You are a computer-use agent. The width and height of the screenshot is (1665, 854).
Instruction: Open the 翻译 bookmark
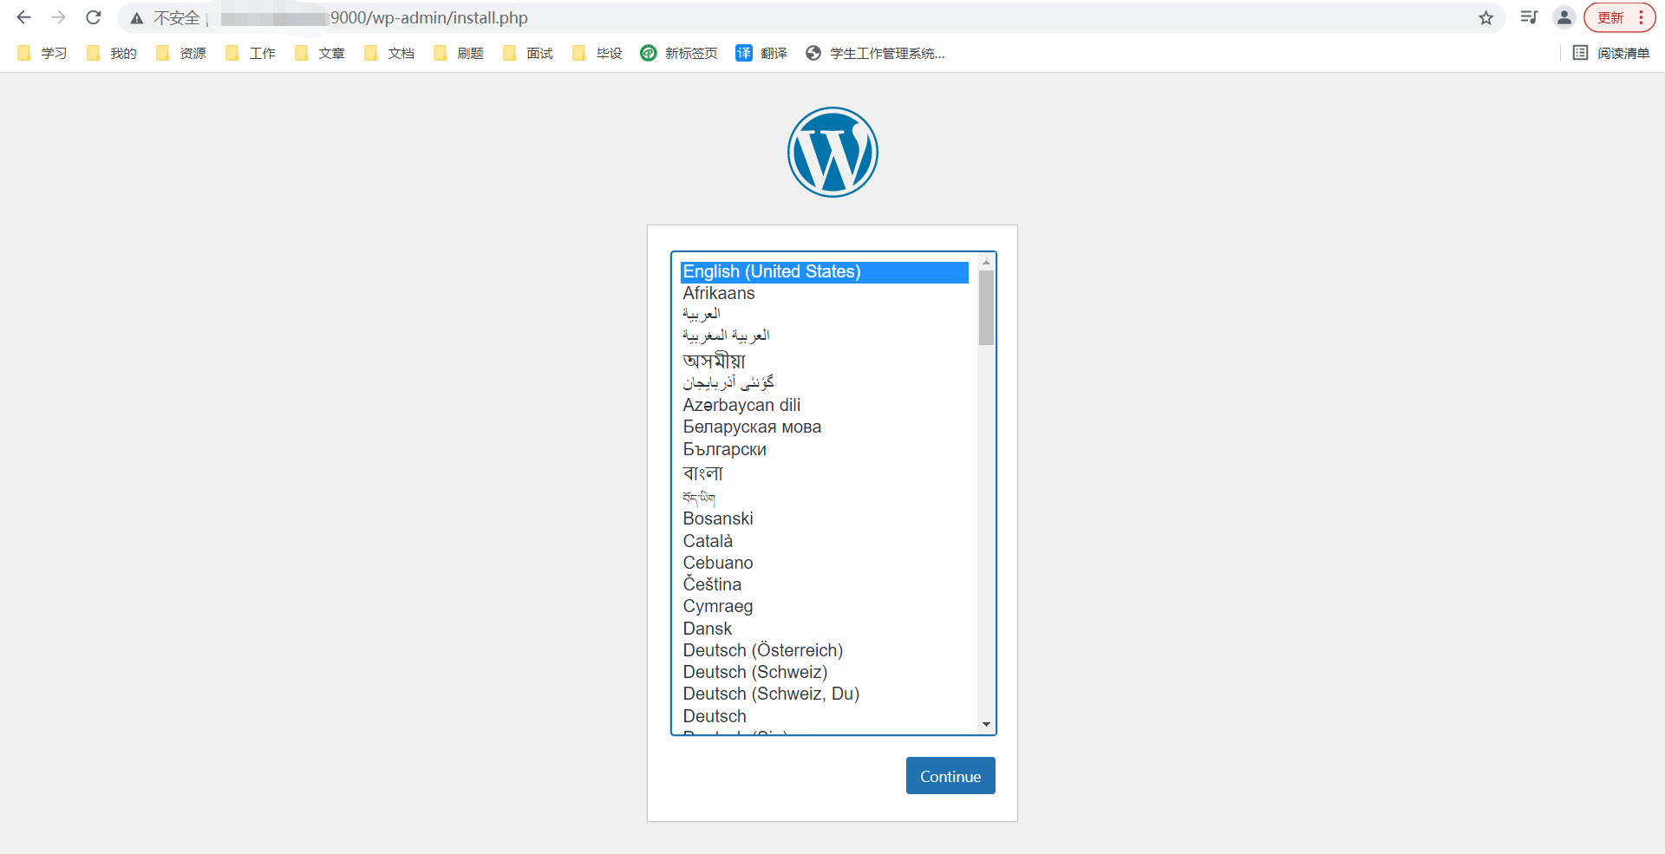click(761, 53)
